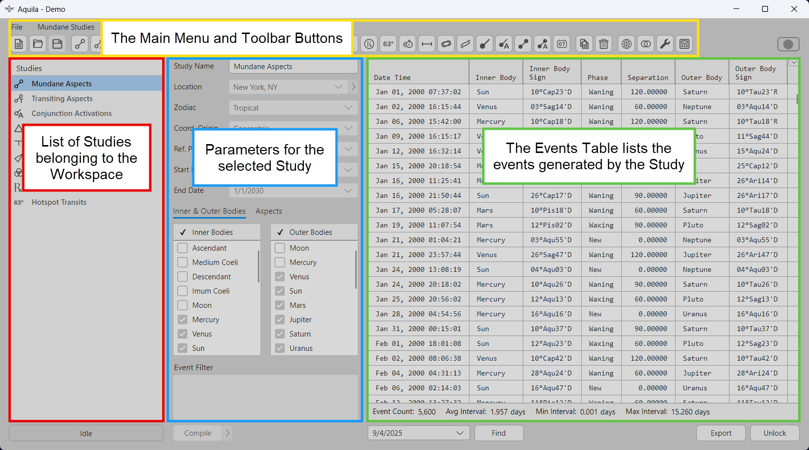Image resolution: width=809 pixels, height=450 pixels.
Task: Click the Export button
Action: (x=721, y=433)
